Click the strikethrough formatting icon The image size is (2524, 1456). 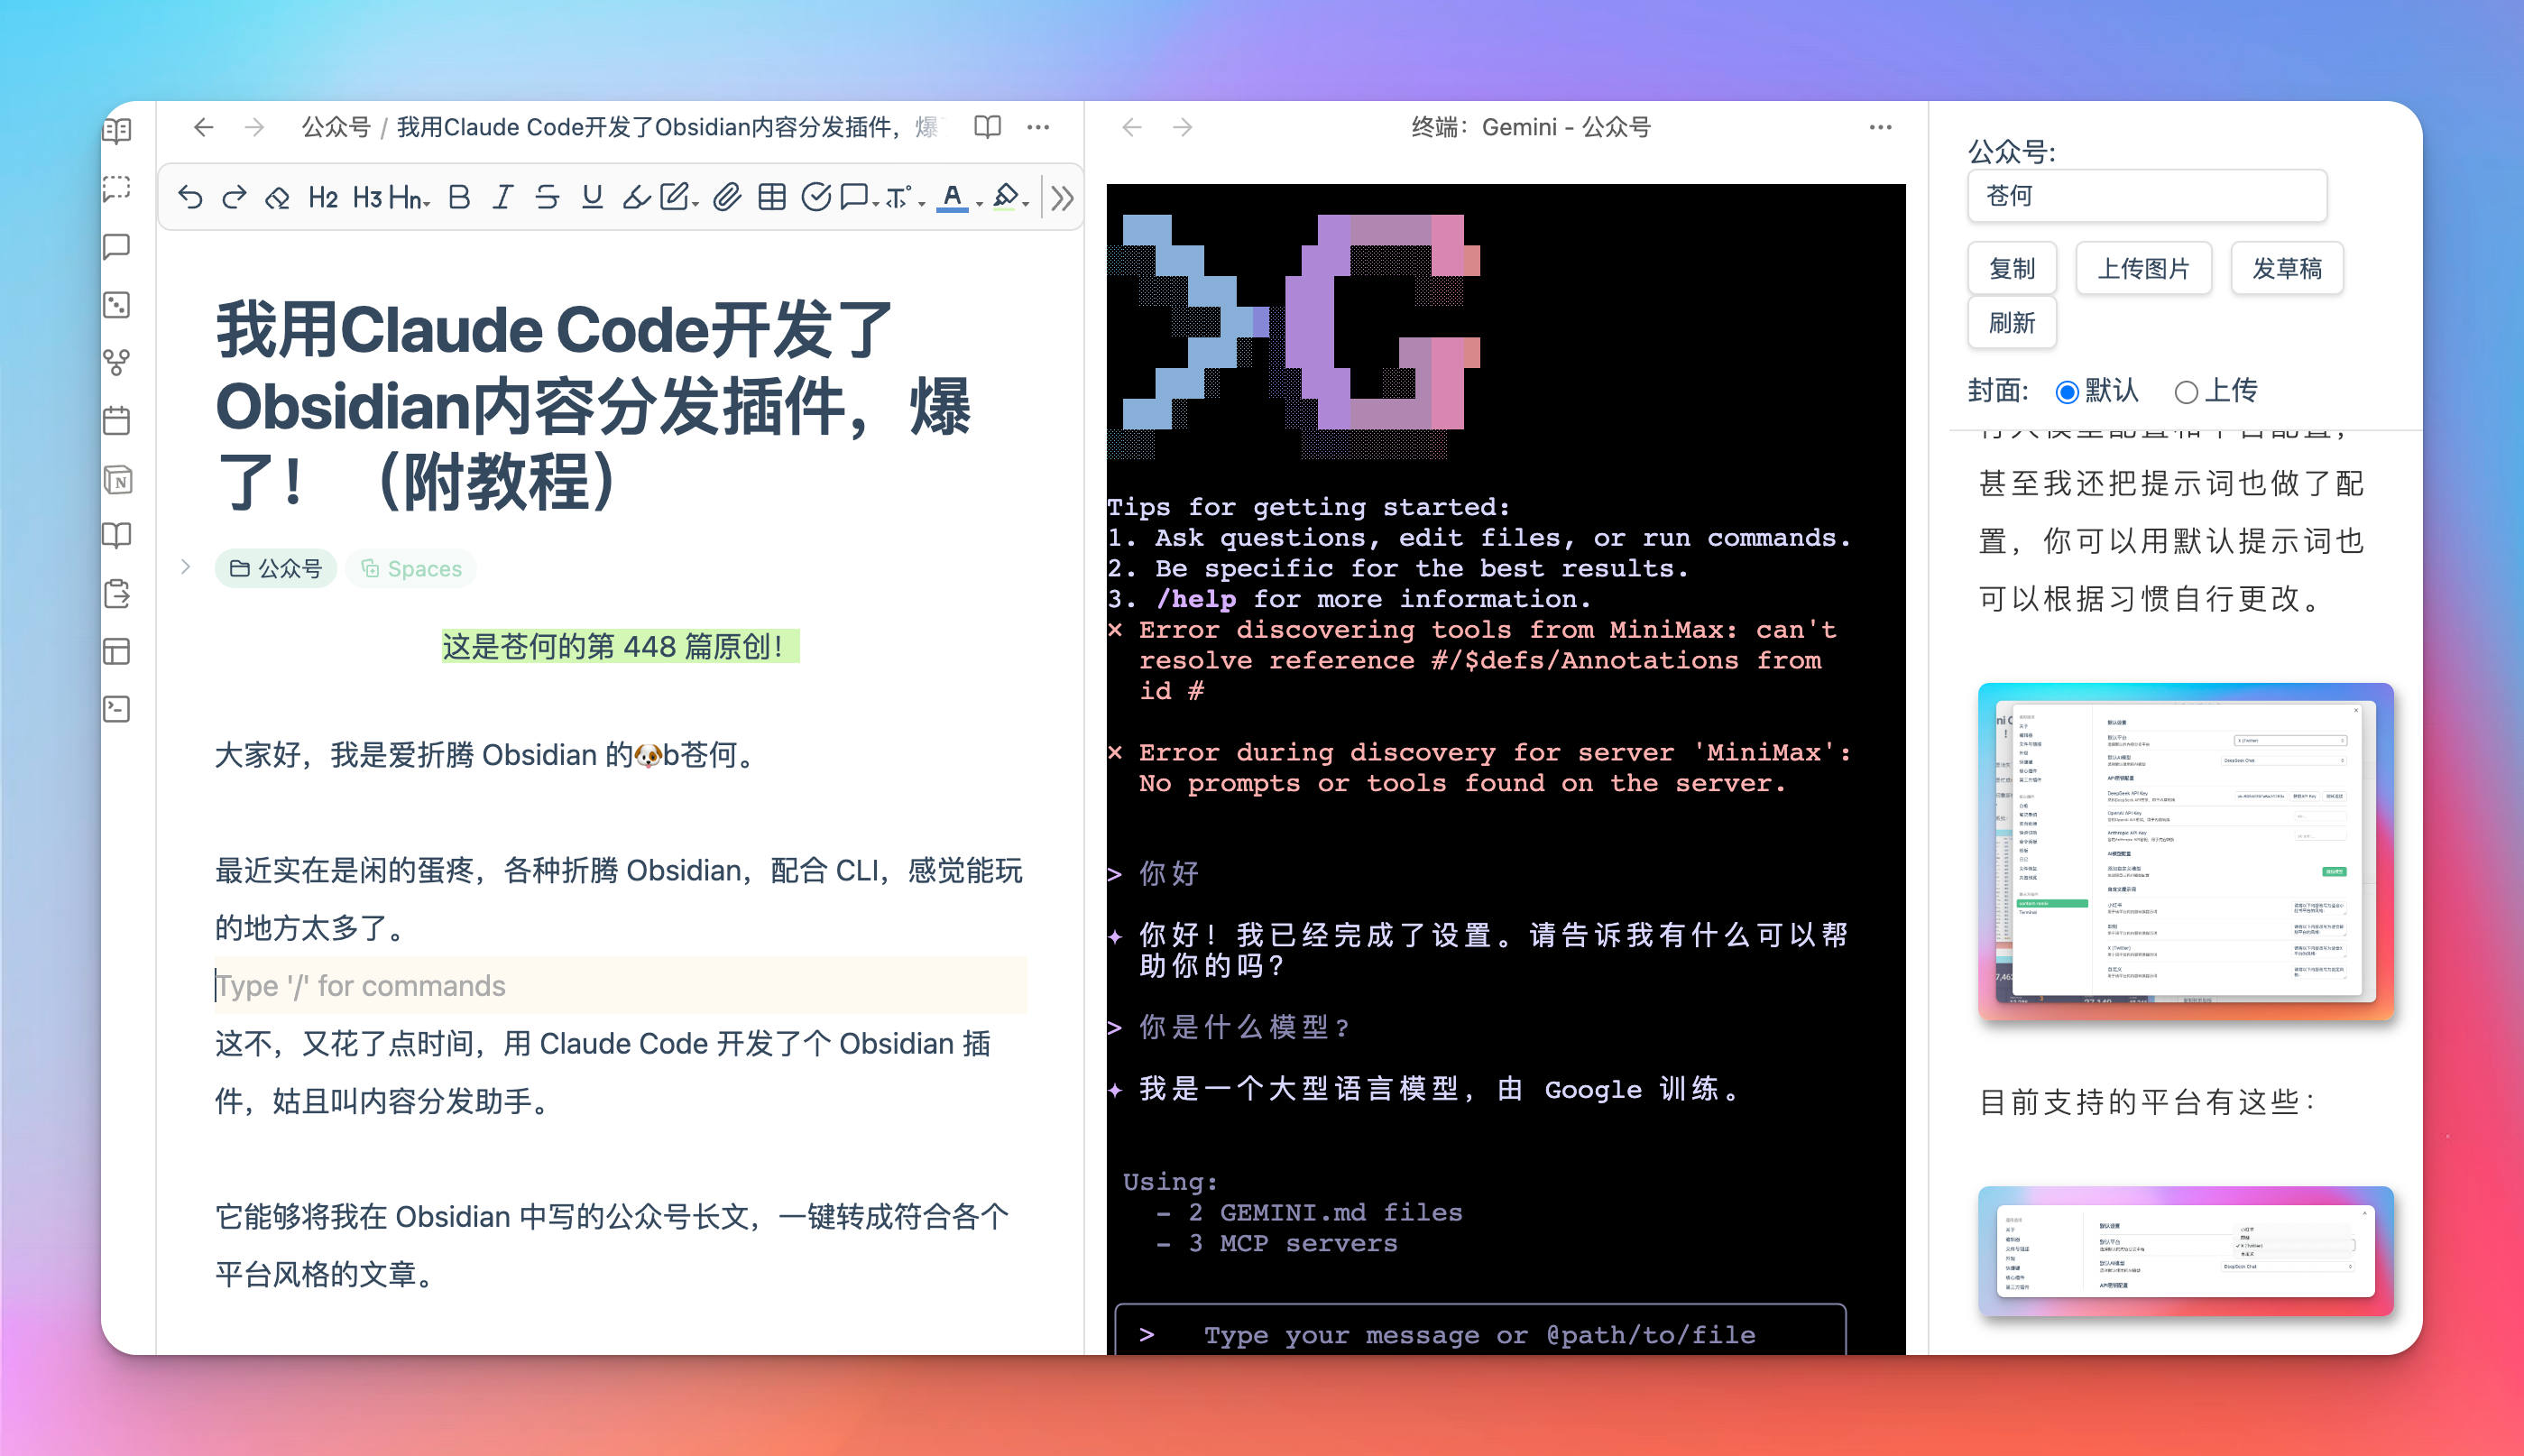tap(546, 197)
